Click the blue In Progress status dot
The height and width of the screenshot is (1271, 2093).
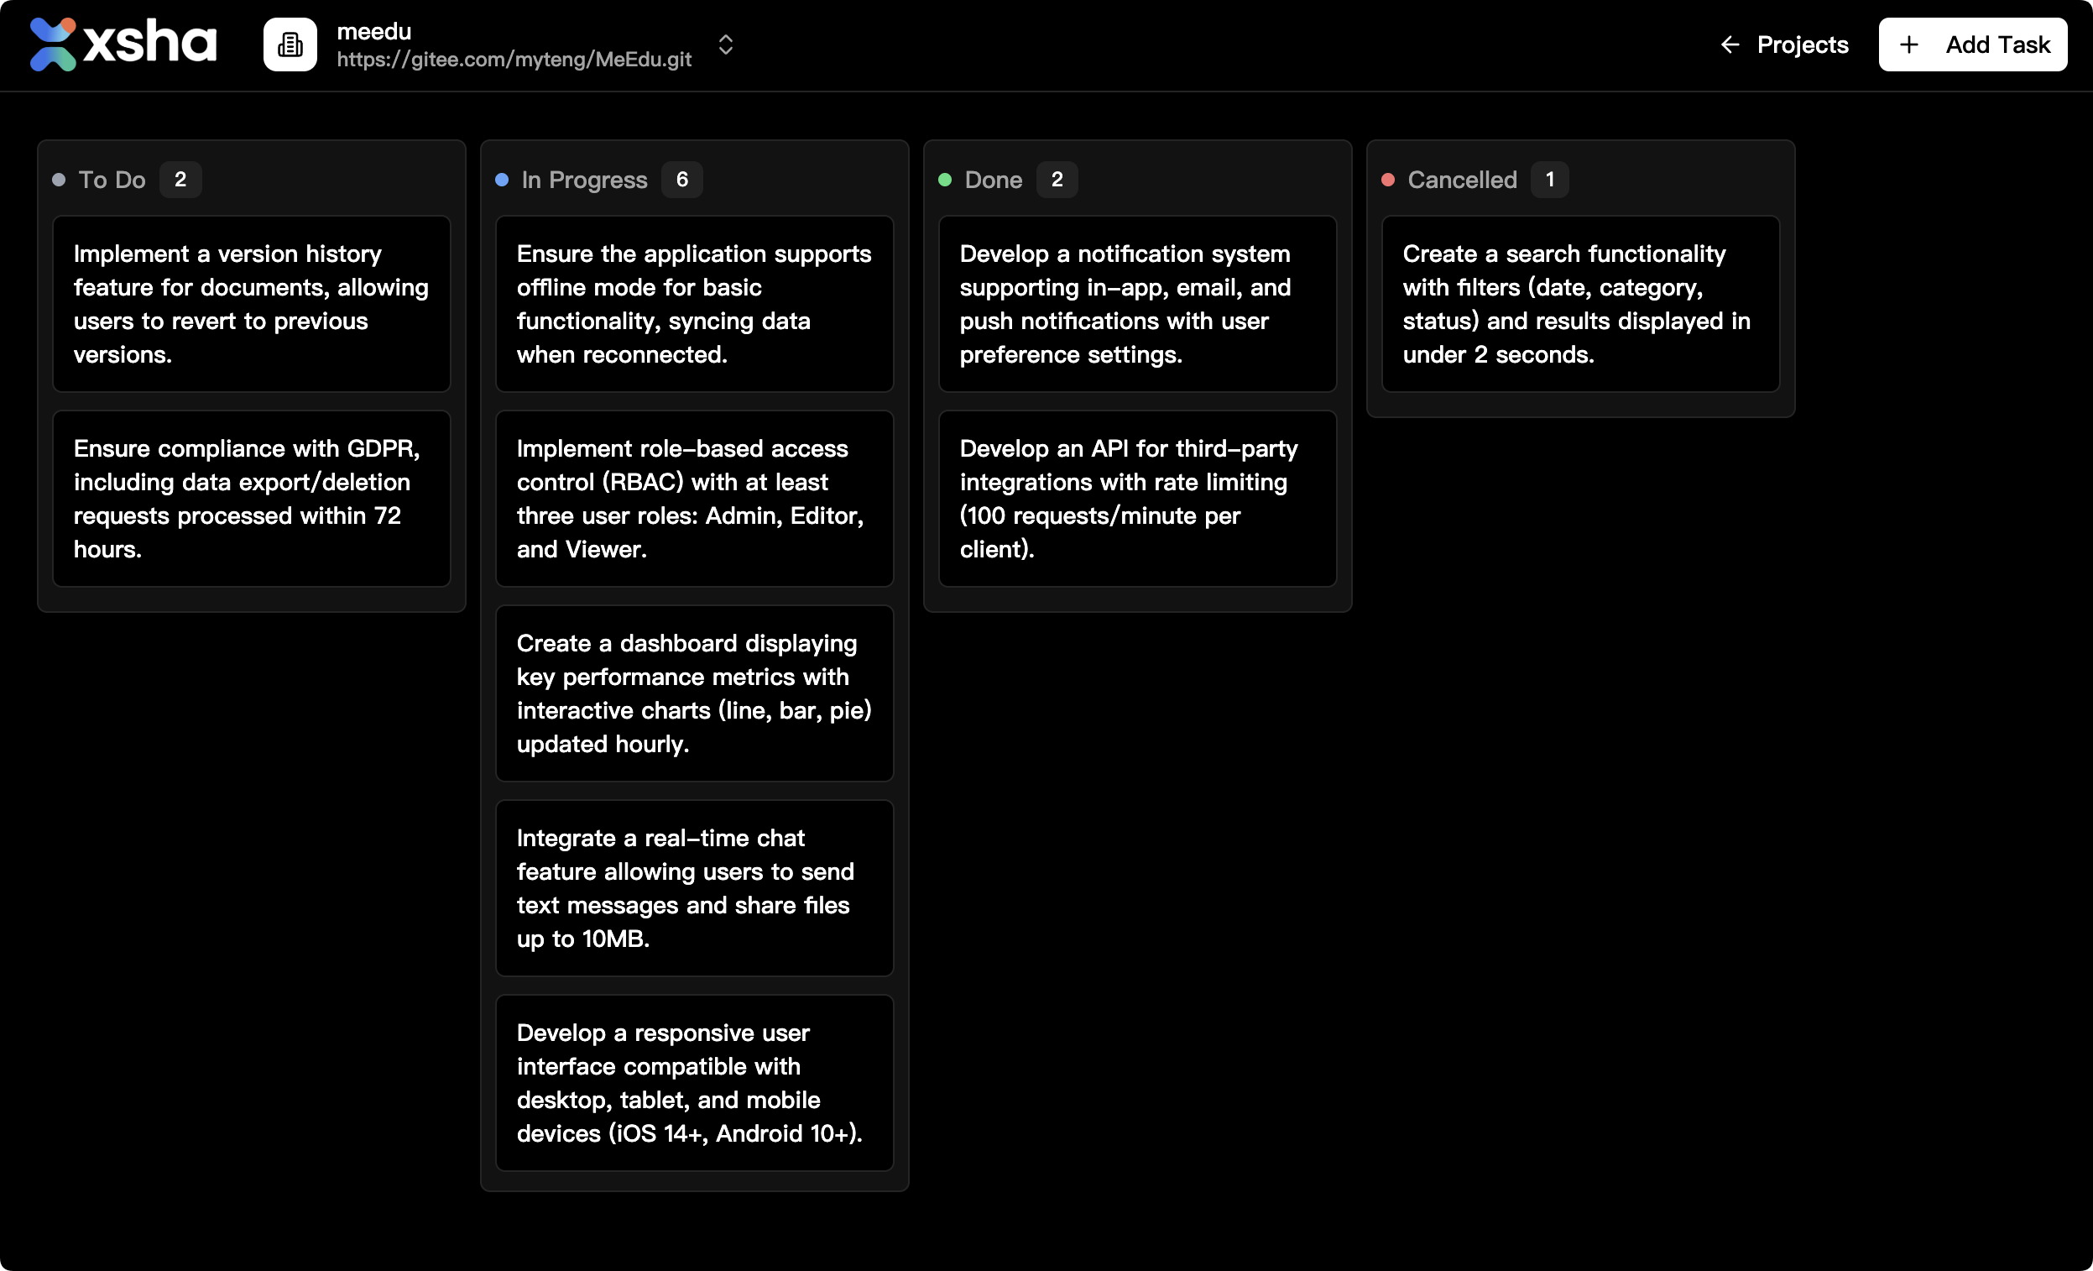click(x=502, y=180)
